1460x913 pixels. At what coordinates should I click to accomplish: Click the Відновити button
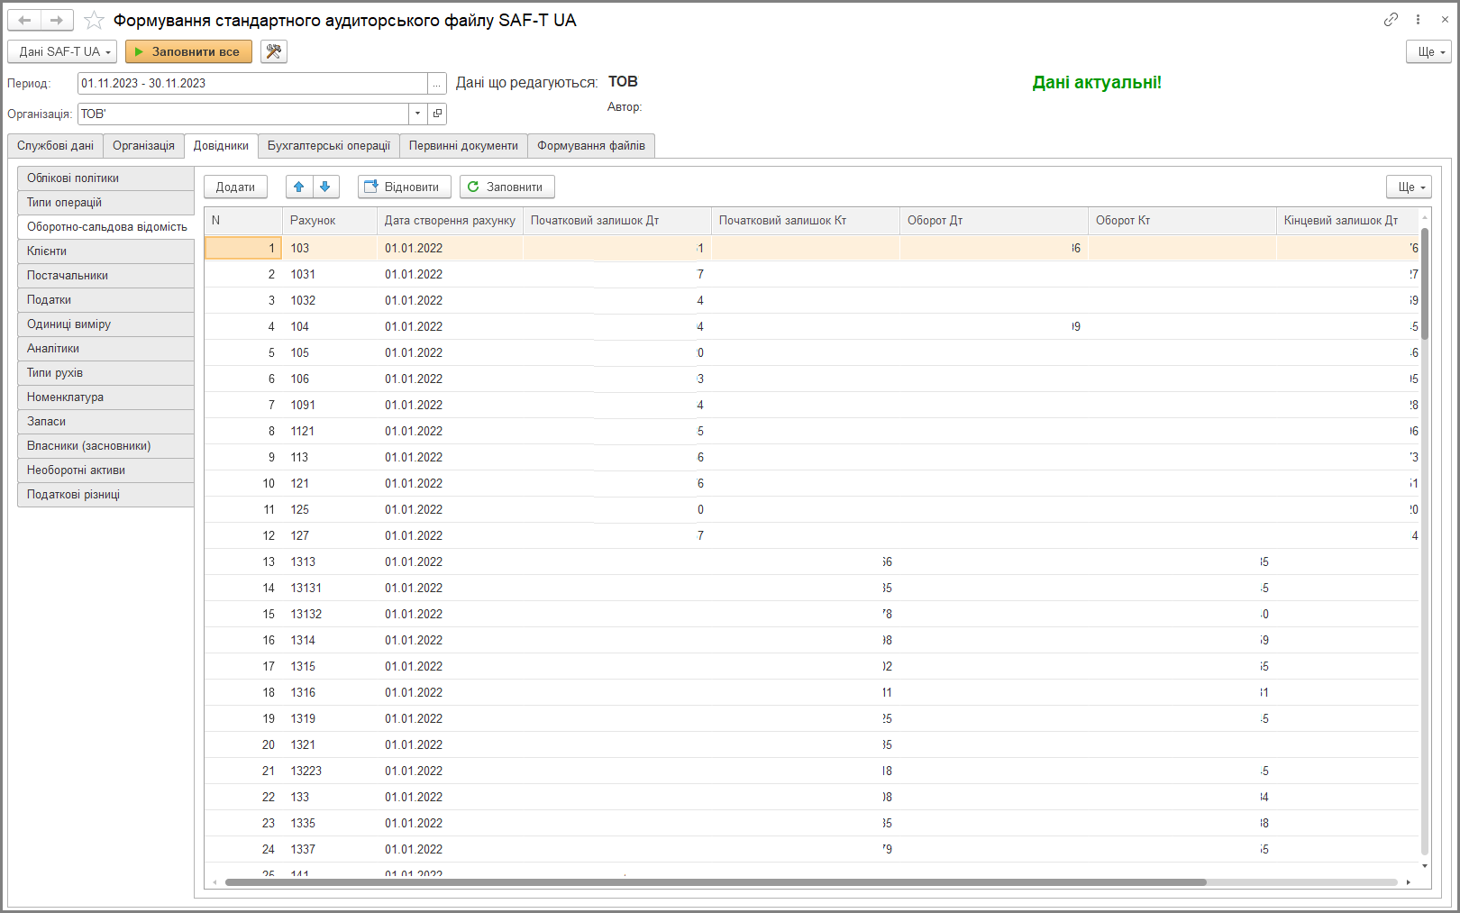[x=405, y=187]
